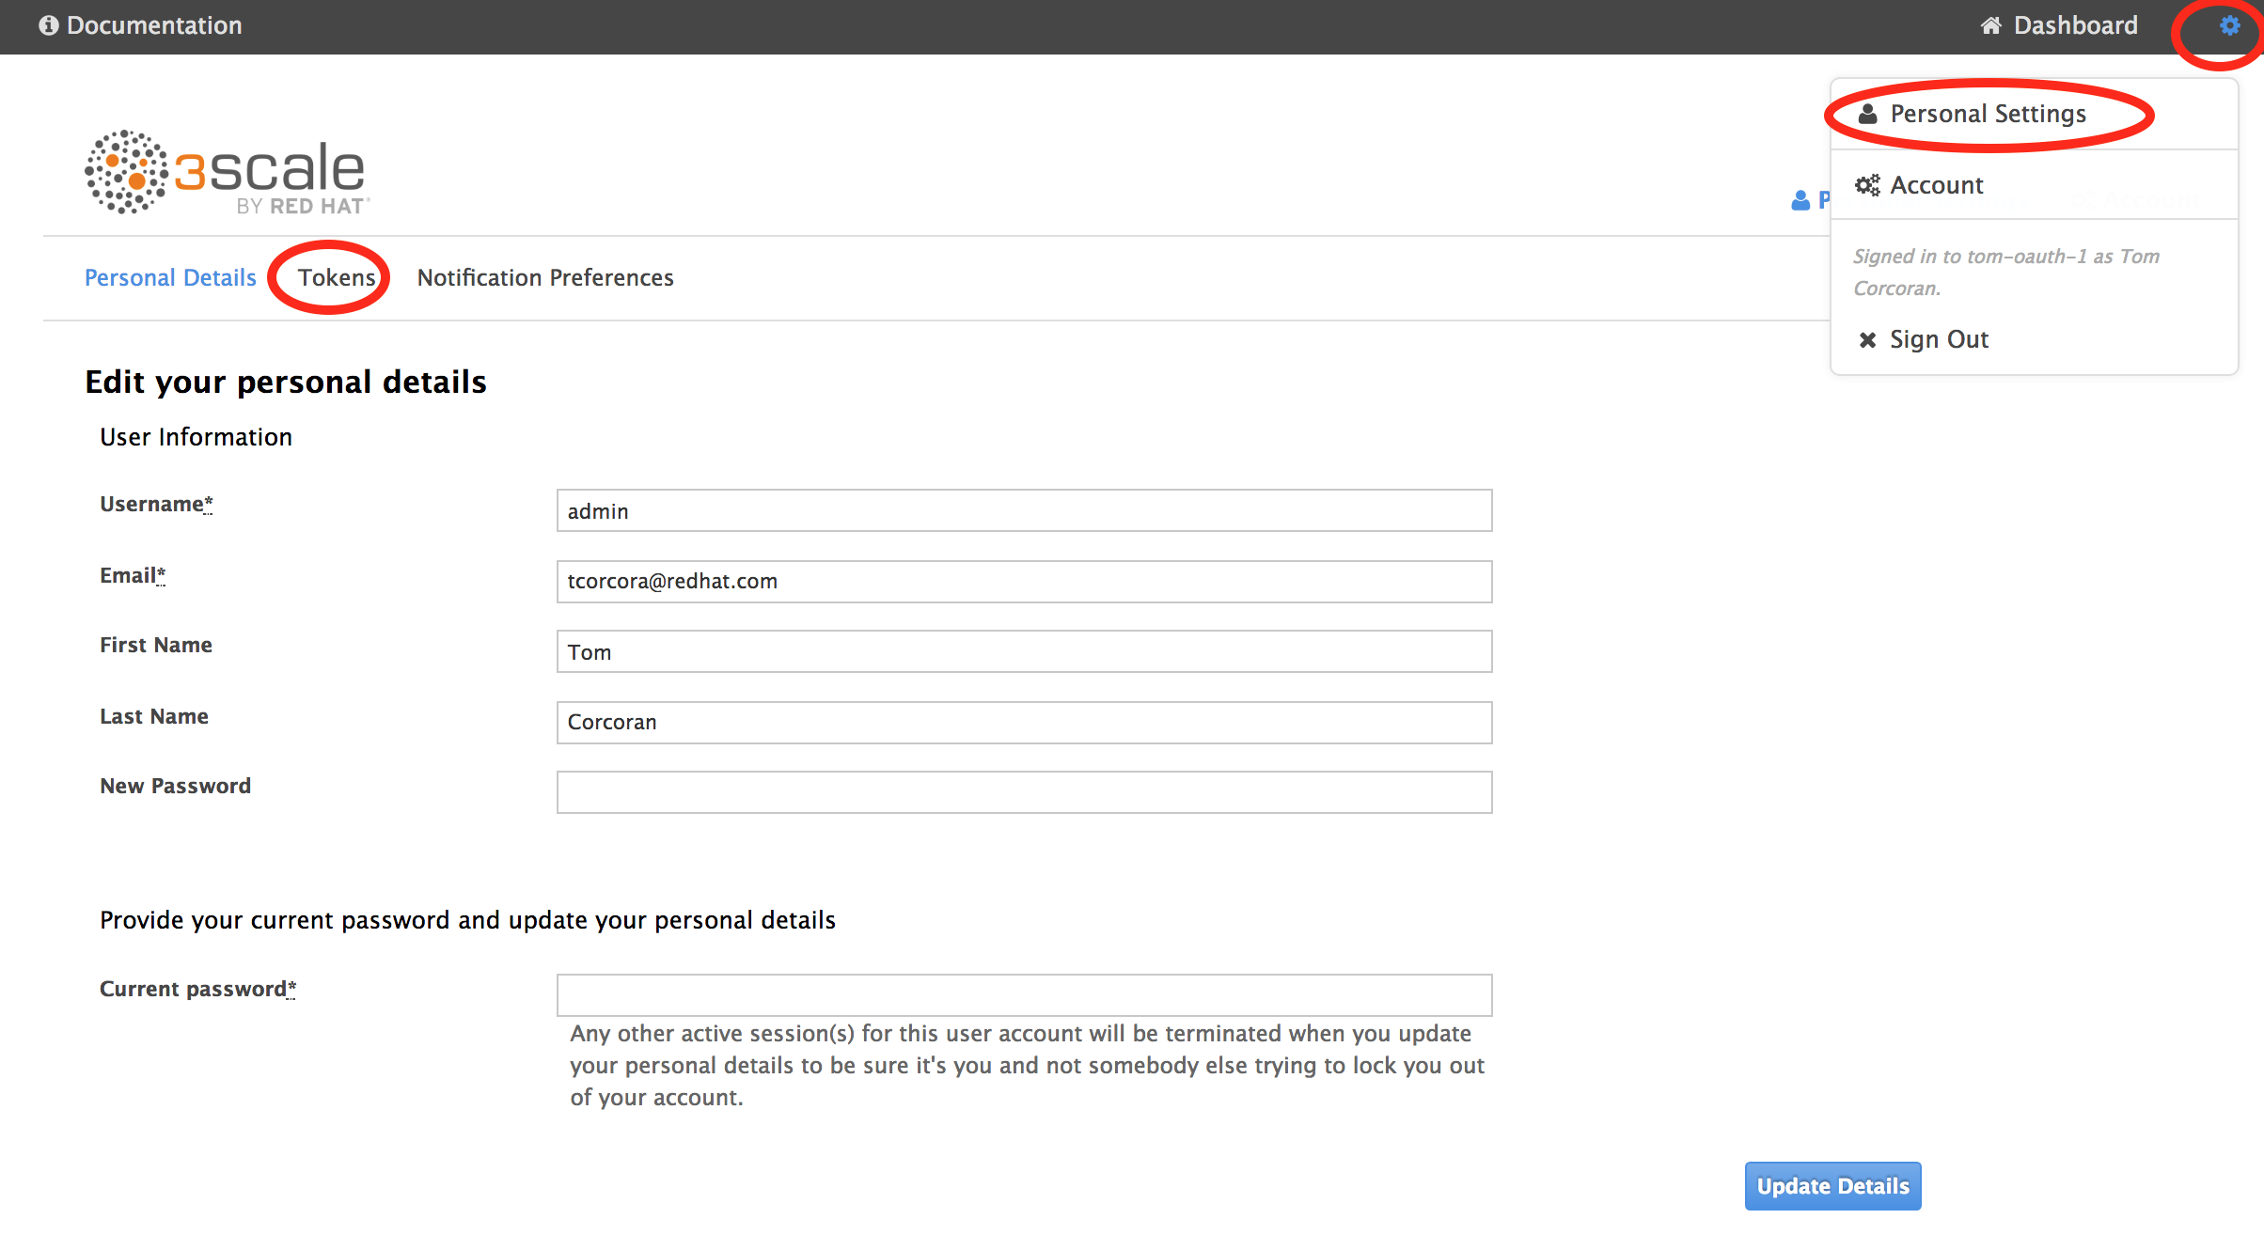Viewport: 2264px width, 1250px height.
Task: Click Sign Out in the menu
Action: pyautogui.click(x=1939, y=339)
